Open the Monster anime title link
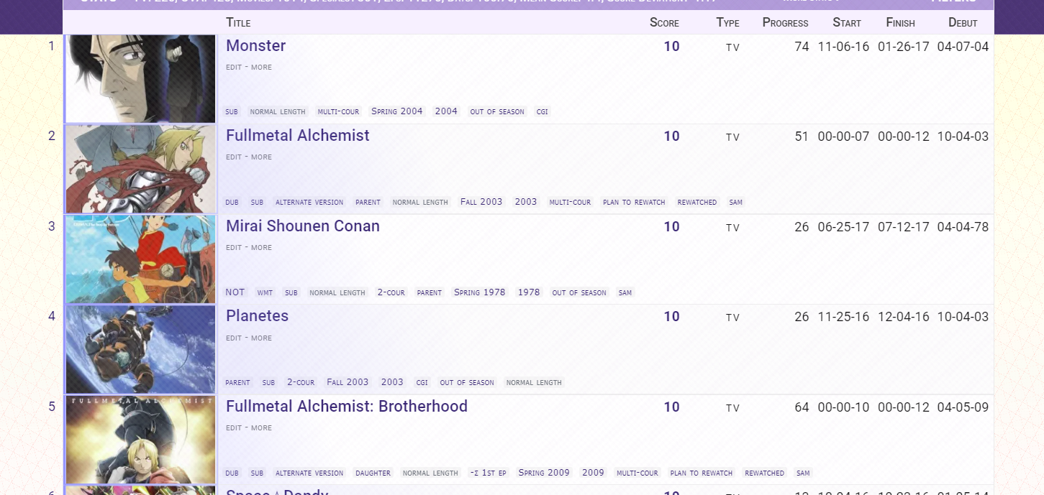Viewport: 1044px width, 495px height. [255, 46]
